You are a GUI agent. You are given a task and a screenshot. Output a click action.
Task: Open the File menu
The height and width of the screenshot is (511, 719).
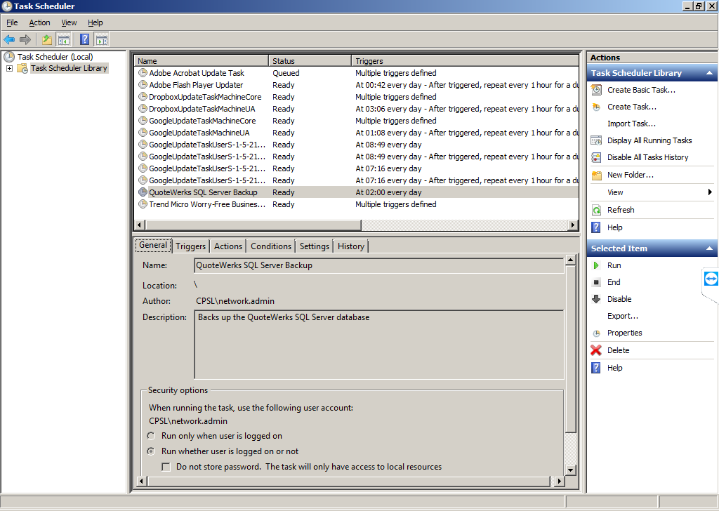(12, 22)
